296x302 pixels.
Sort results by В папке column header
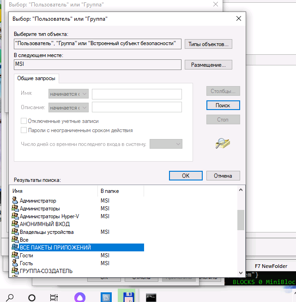121,191
